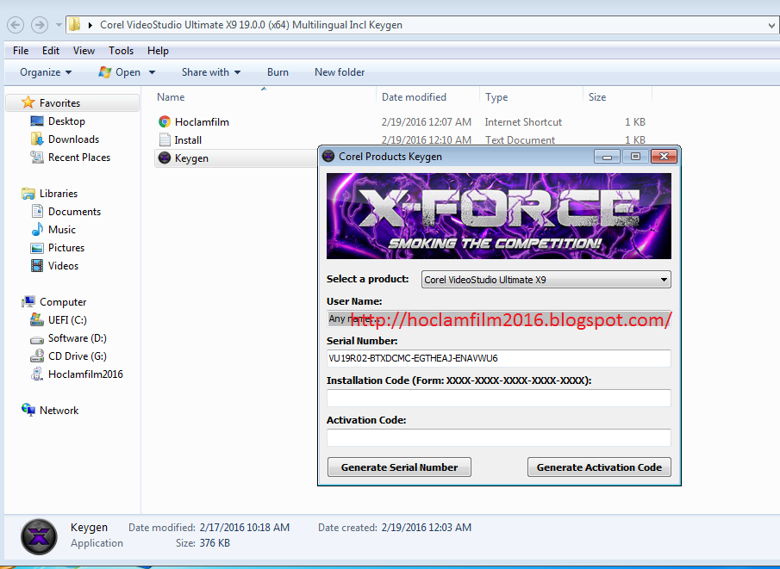Open the Edit menu
The height and width of the screenshot is (569, 780).
pyautogui.click(x=51, y=51)
